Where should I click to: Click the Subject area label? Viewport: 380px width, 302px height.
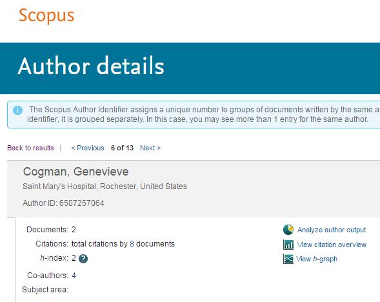pyautogui.click(x=45, y=290)
